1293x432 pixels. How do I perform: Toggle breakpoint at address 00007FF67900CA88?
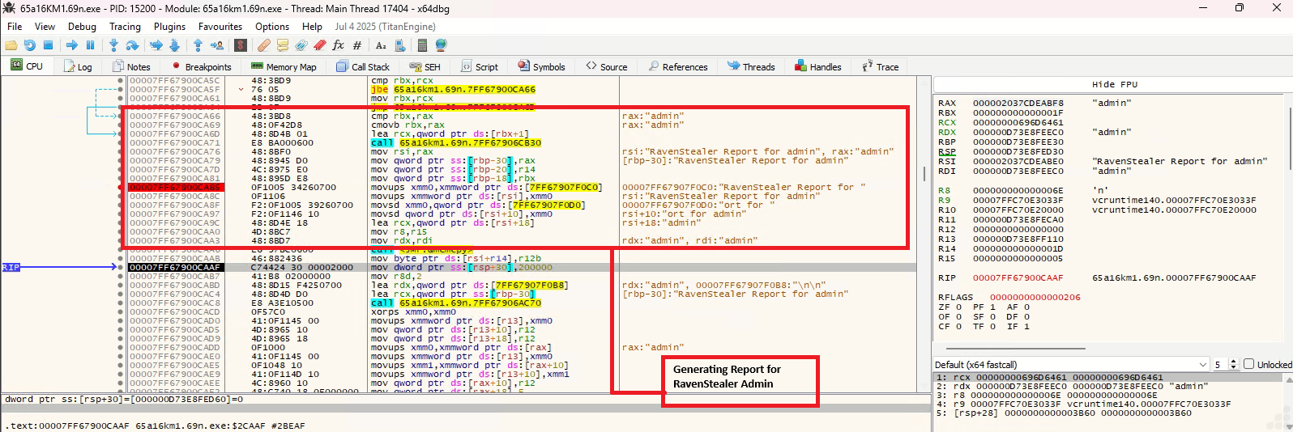click(121, 188)
